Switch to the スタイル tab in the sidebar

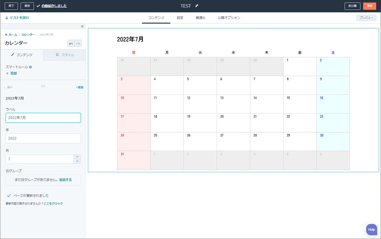tap(65, 55)
